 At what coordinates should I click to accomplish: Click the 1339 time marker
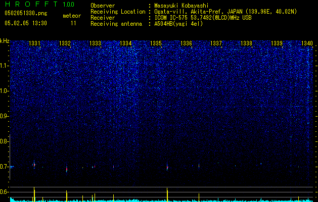pyautogui.click(x=277, y=43)
